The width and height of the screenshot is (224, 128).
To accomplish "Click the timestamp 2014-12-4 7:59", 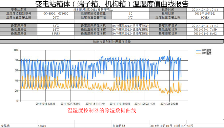I will tap(205, 29).
